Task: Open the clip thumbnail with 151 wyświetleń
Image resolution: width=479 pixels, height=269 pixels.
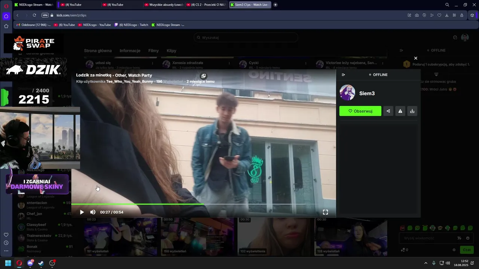Action: (x=120, y=236)
